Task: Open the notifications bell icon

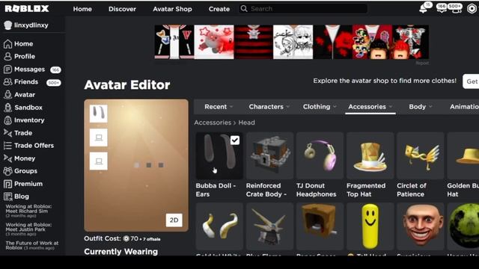Action: 423,8
